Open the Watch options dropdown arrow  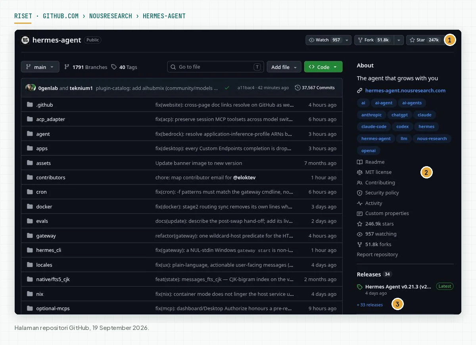click(x=347, y=40)
